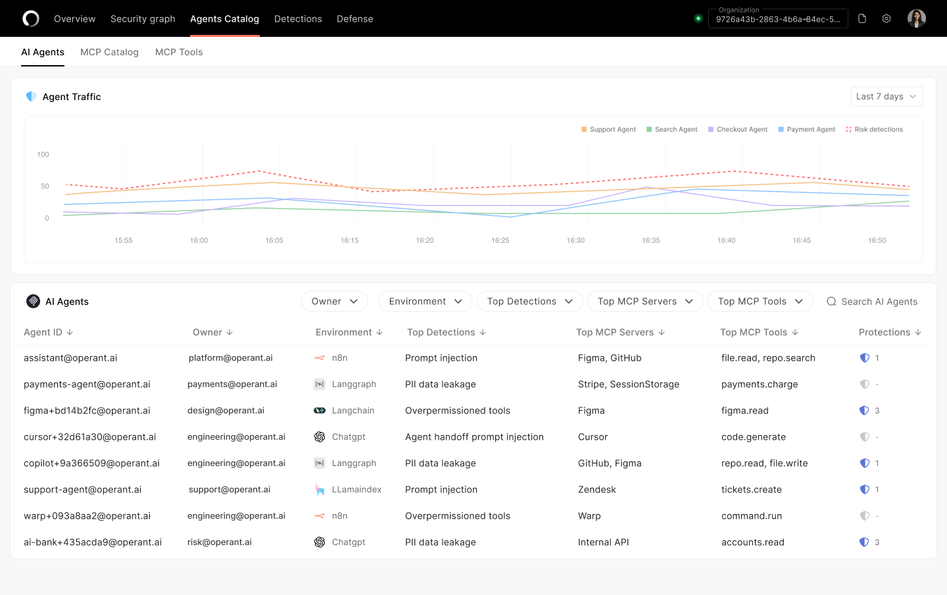Open payments-agent@operant.ai agent
The width and height of the screenshot is (947, 595).
click(x=87, y=384)
